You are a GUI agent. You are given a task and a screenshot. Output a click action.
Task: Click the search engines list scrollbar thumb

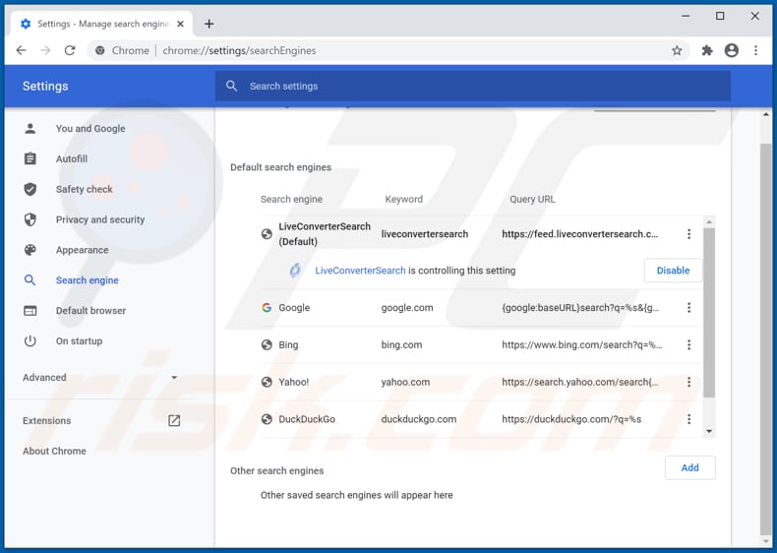coord(709,313)
